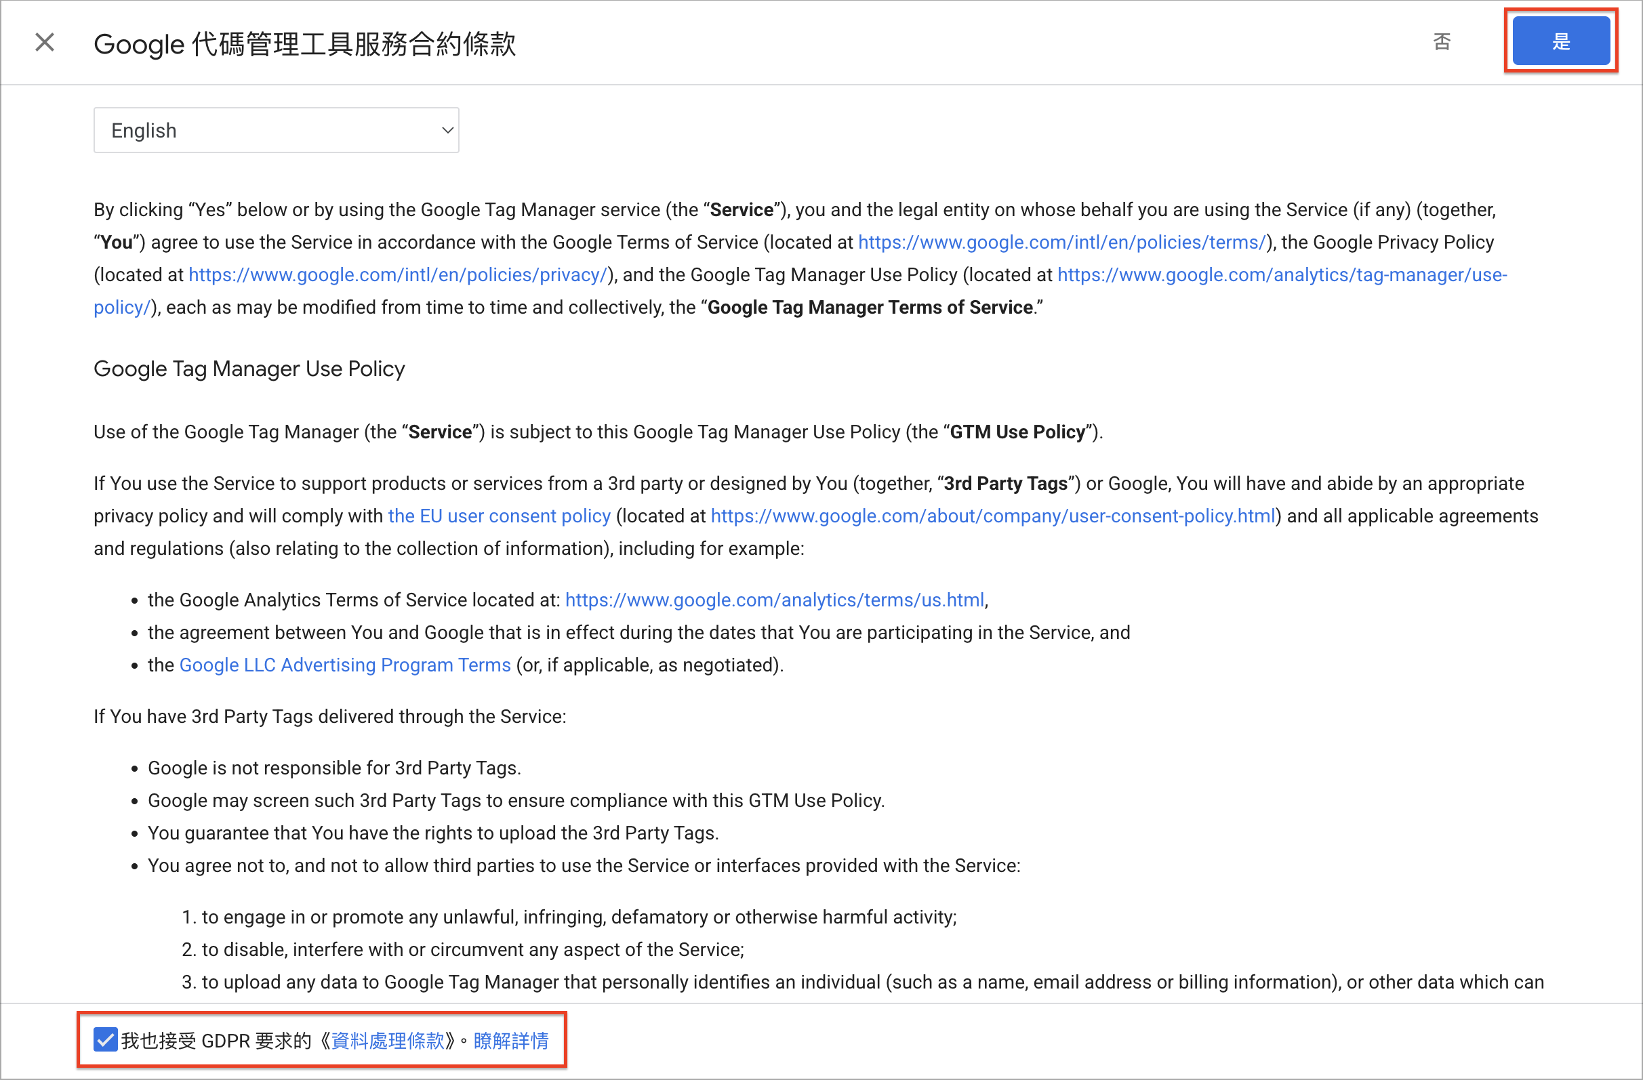Open Google LLC Advertising Program Terms link
Viewport: 1643px width, 1080px height.
(345, 665)
